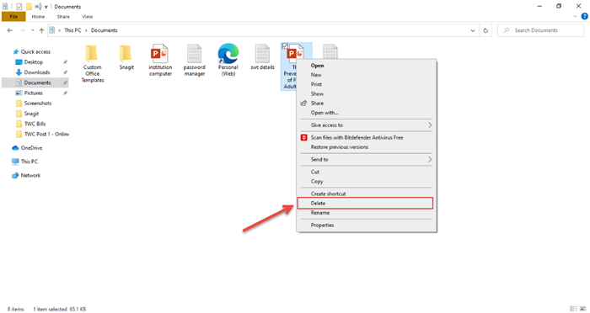Image resolution: width=590 pixels, height=313 pixels.
Task: Select the swt details file
Action: pos(262,57)
